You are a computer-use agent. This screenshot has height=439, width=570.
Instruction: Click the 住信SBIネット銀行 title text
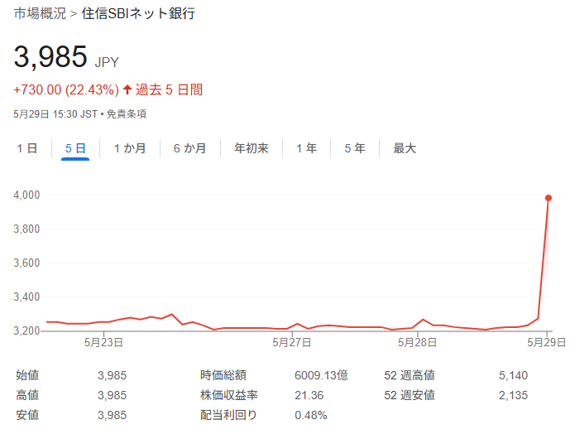138,13
